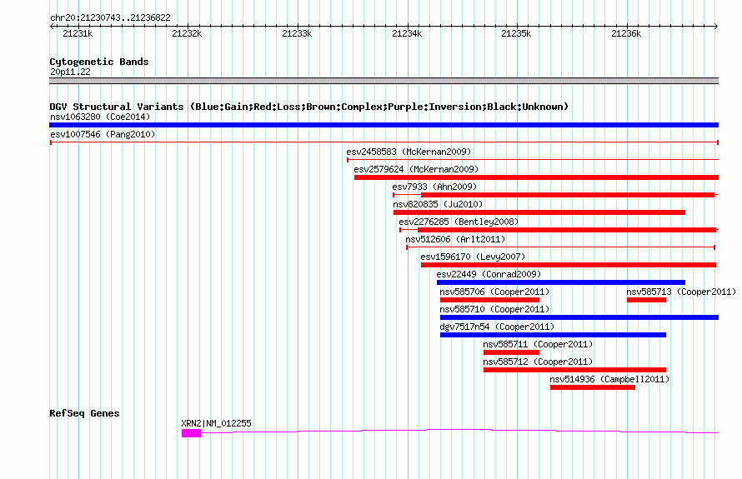
Task: Click the nsv585712 (Cooper2011) label
Action: (x=538, y=362)
